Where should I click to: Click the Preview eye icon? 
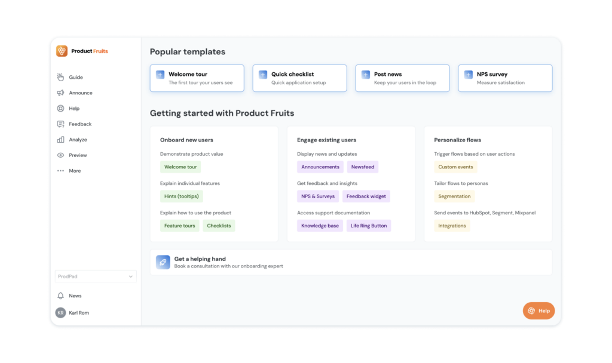pyautogui.click(x=60, y=155)
